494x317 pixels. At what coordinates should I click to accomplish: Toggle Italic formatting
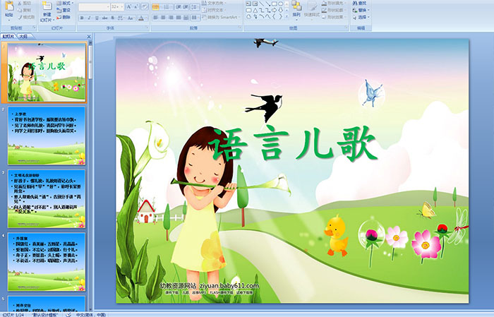(x=89, y=18)
